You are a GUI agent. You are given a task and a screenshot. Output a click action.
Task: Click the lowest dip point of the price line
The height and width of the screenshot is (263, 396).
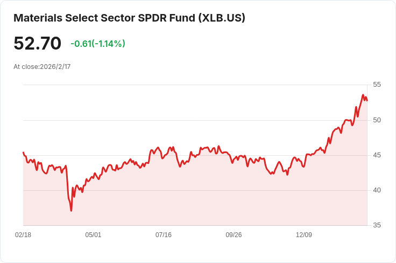pos(71,210)
